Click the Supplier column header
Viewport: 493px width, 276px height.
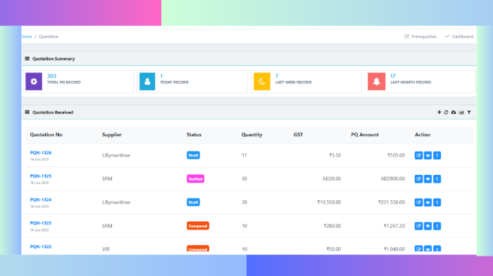point(111,135)
